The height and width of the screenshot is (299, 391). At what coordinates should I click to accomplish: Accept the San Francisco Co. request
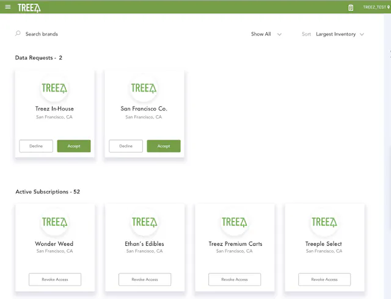pyautogui.click(x=164, y=146)
